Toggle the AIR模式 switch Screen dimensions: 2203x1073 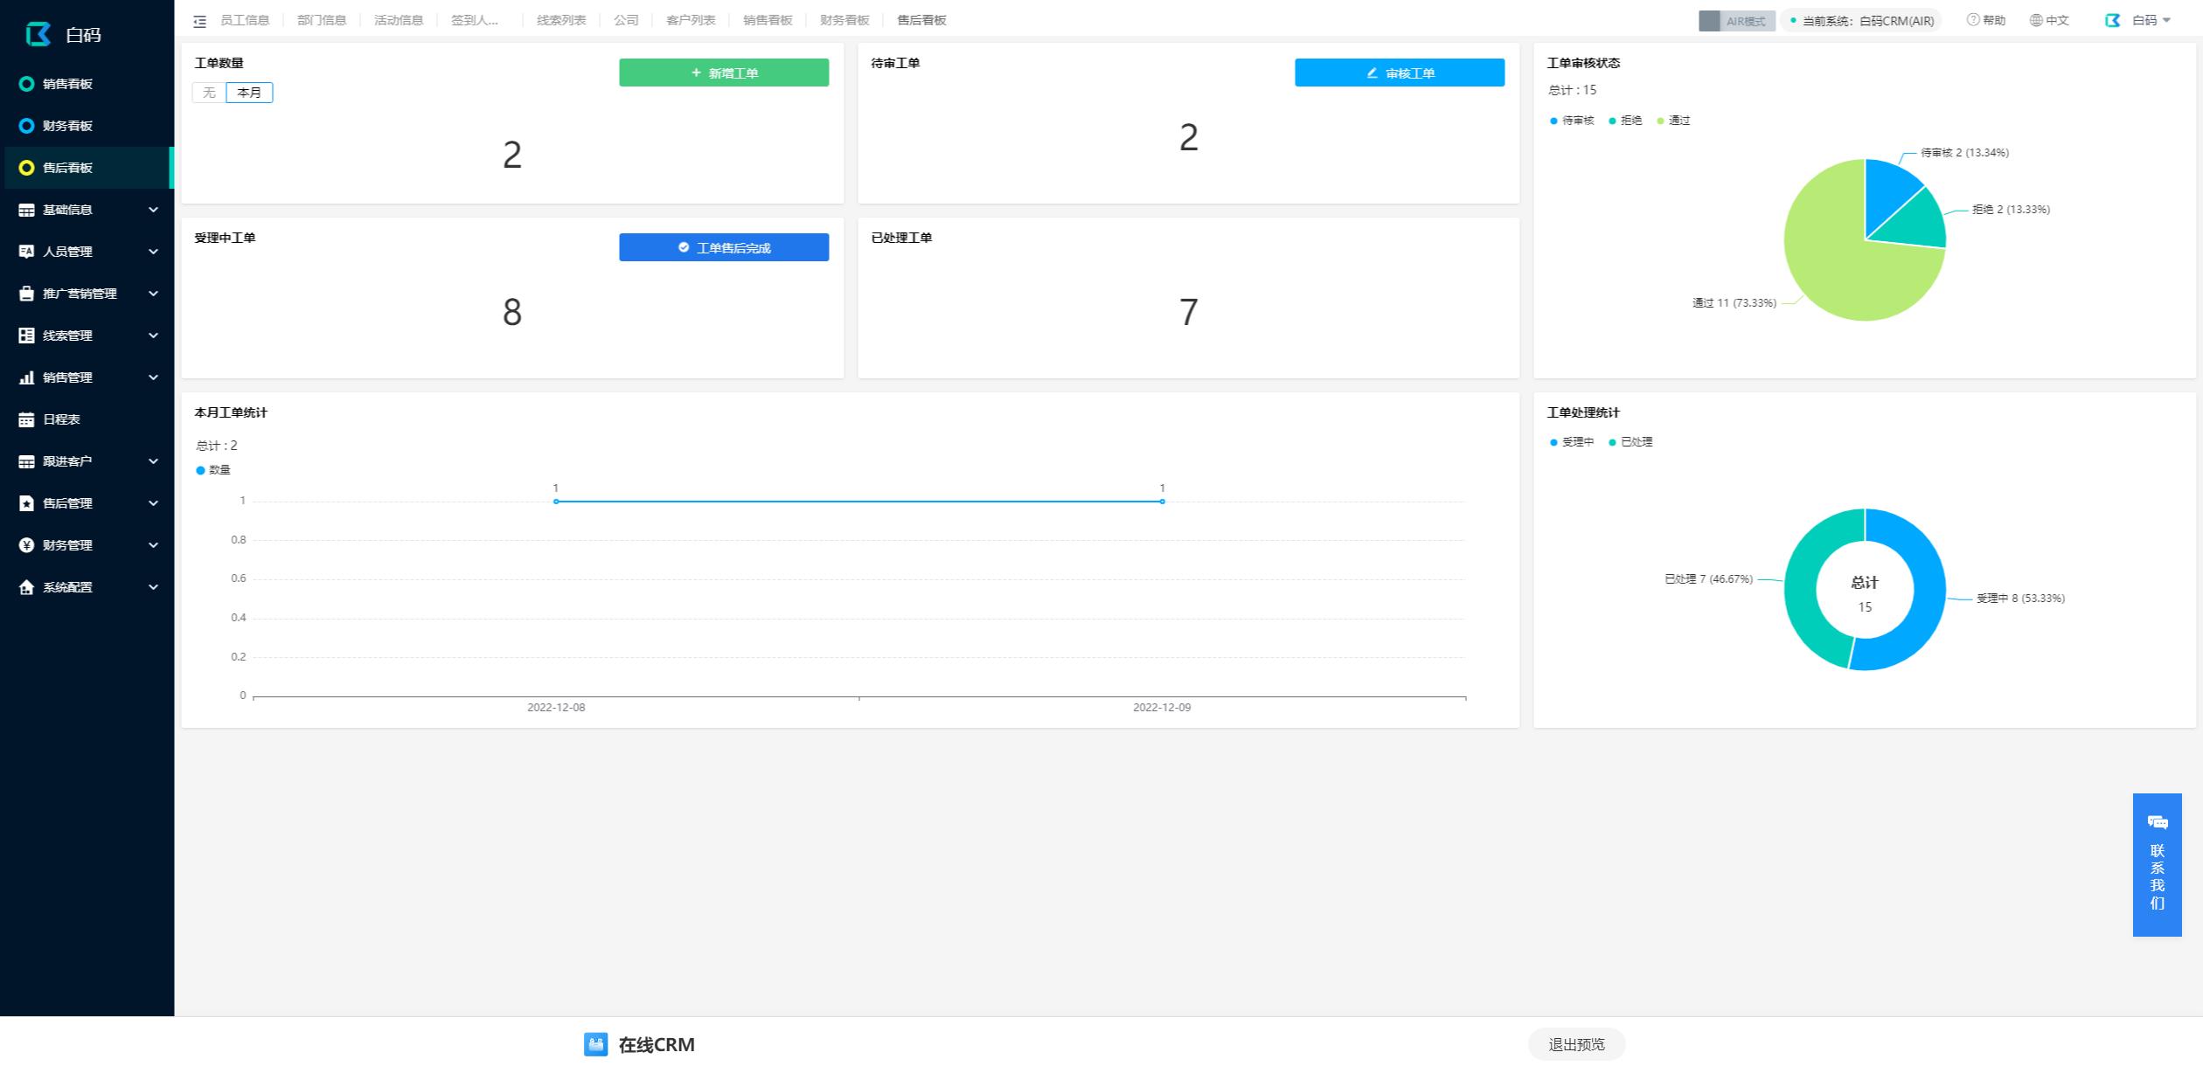click(x=1736, y=21)
